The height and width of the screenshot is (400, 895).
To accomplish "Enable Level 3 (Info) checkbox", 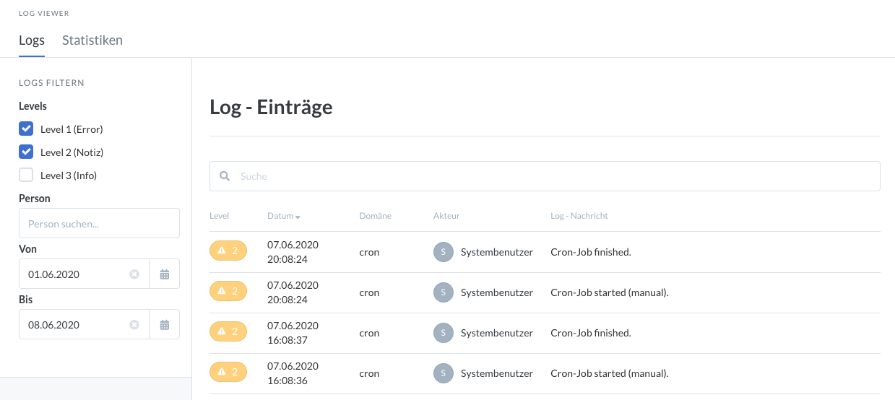I will (27, 175).
